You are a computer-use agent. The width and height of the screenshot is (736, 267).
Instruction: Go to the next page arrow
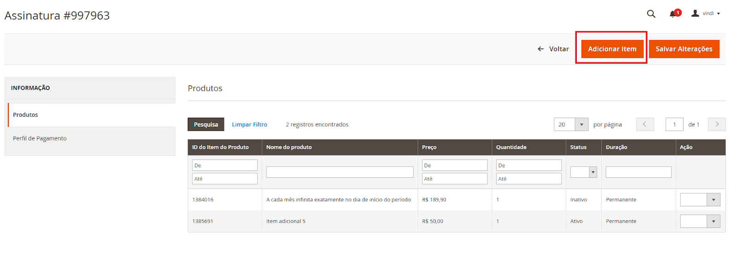[x=717, y=125]
